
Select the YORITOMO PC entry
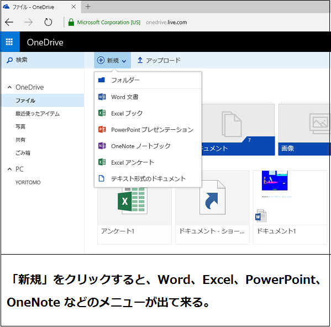tap(28, 182)
